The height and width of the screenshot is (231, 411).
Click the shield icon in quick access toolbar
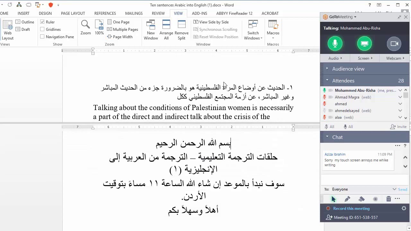tap(51, 5)
